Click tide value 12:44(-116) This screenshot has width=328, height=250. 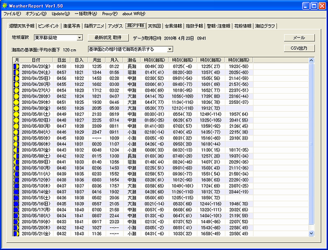pos(211,204)
